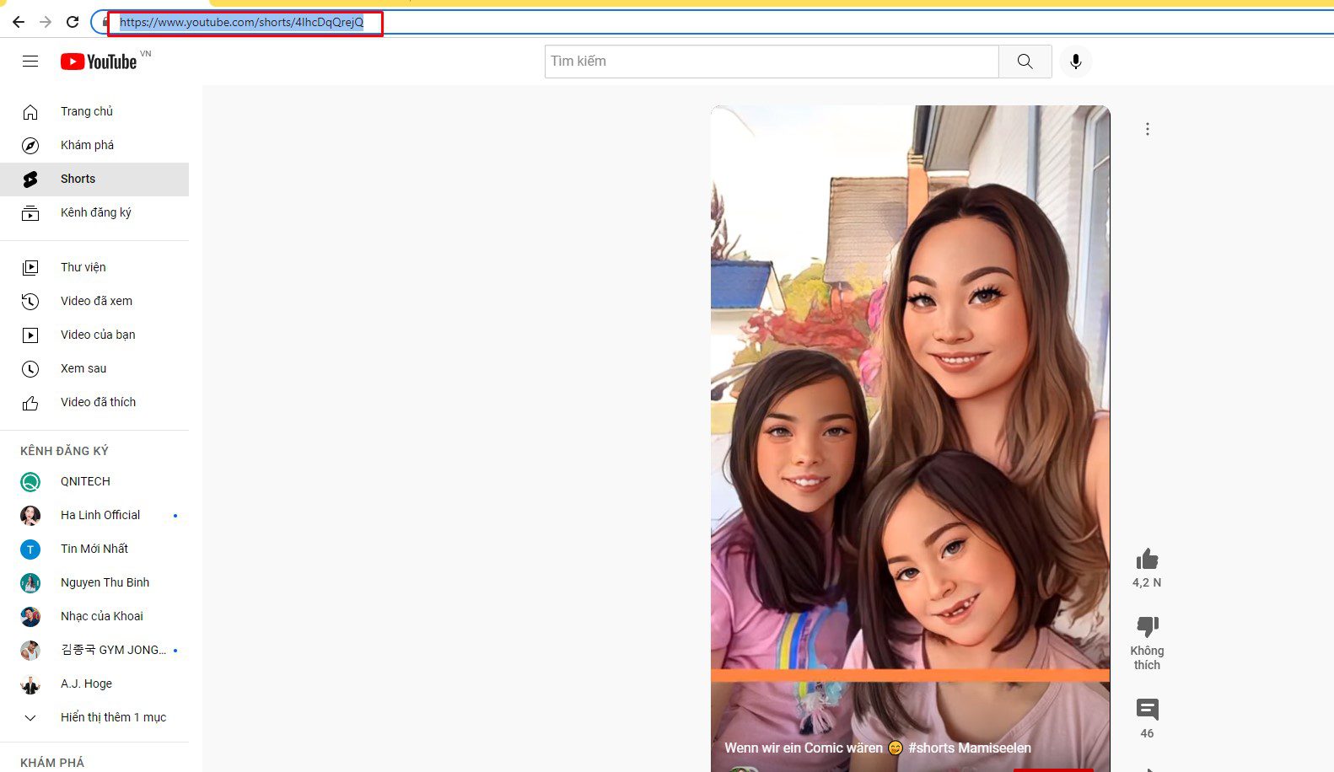Open the Tin Mới Nhất channel link
This screenshot has width=1334, height=772.
click(94, 550)
